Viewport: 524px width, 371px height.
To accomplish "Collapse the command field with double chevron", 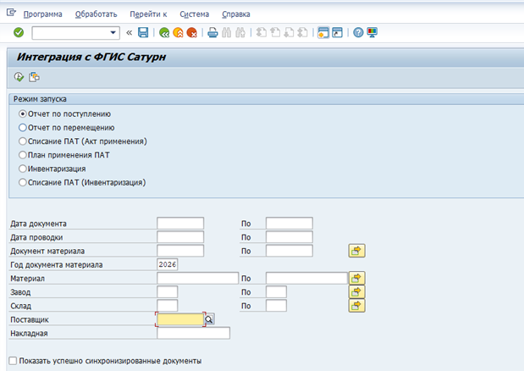I will tap(130, 33).
